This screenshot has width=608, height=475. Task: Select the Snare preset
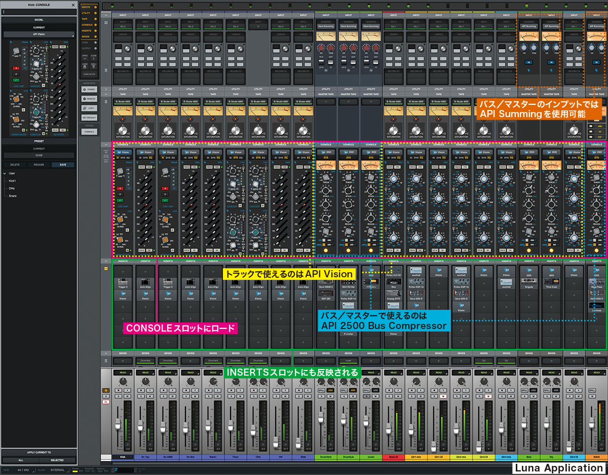[13, 196]
